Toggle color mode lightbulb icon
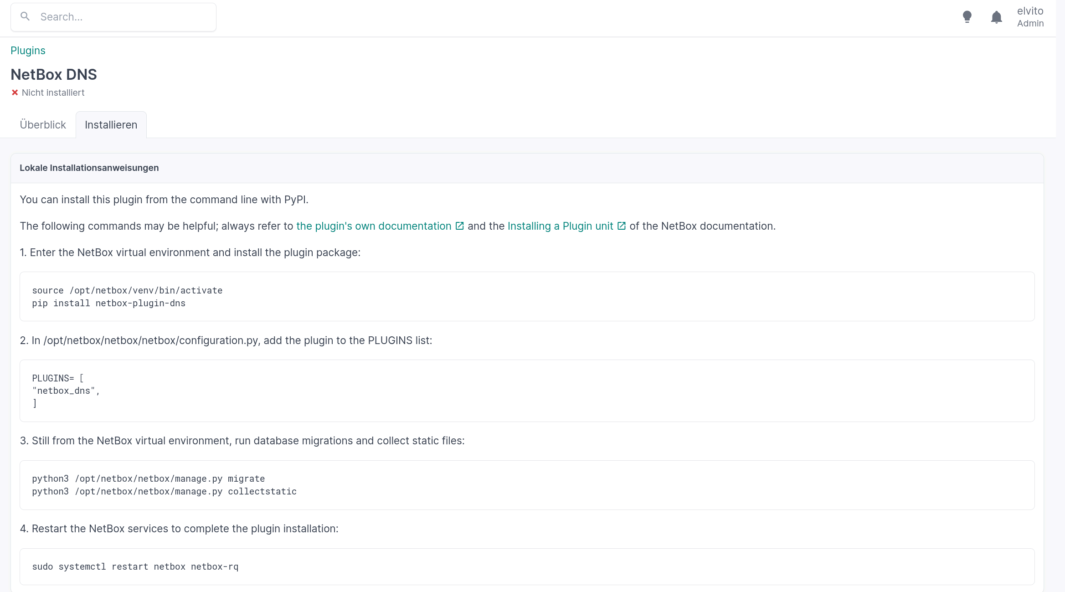1065x592 pixels. click(x=967, y=17)
